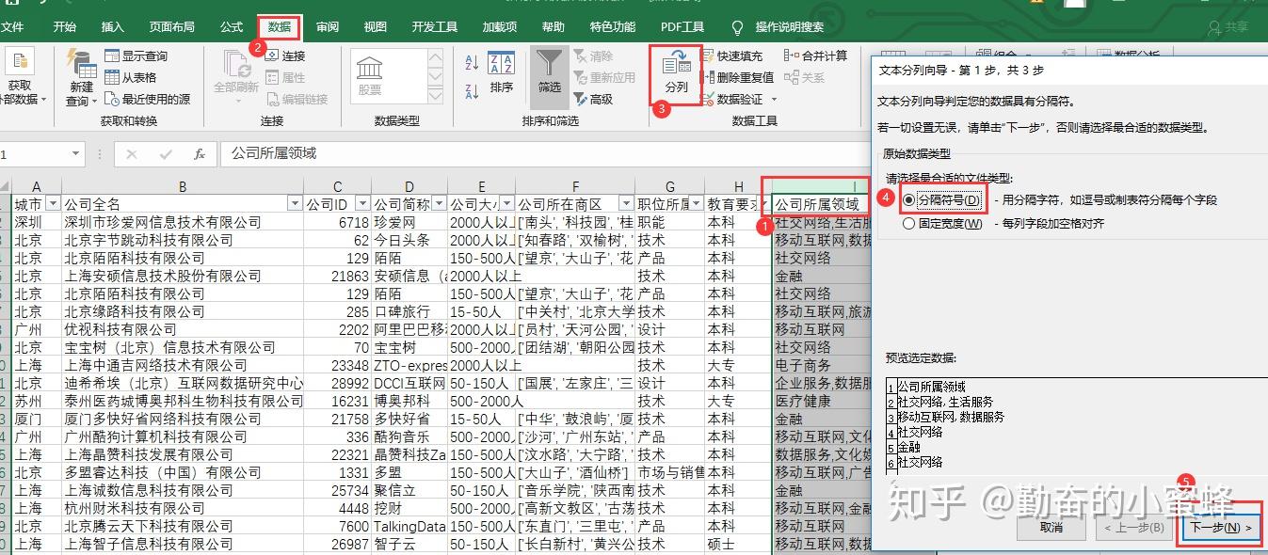
Task: Select the 股票 stocks data type
Action: [370, 75]
